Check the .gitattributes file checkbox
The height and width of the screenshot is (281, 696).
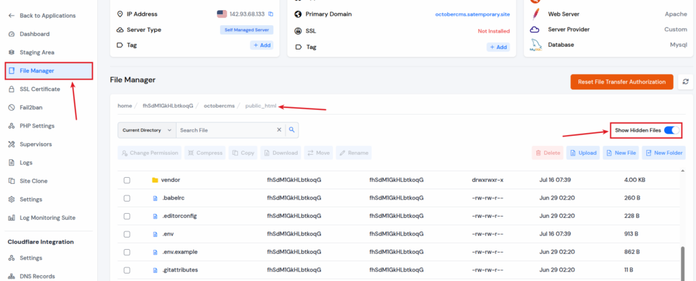click(x=127, y=270)
